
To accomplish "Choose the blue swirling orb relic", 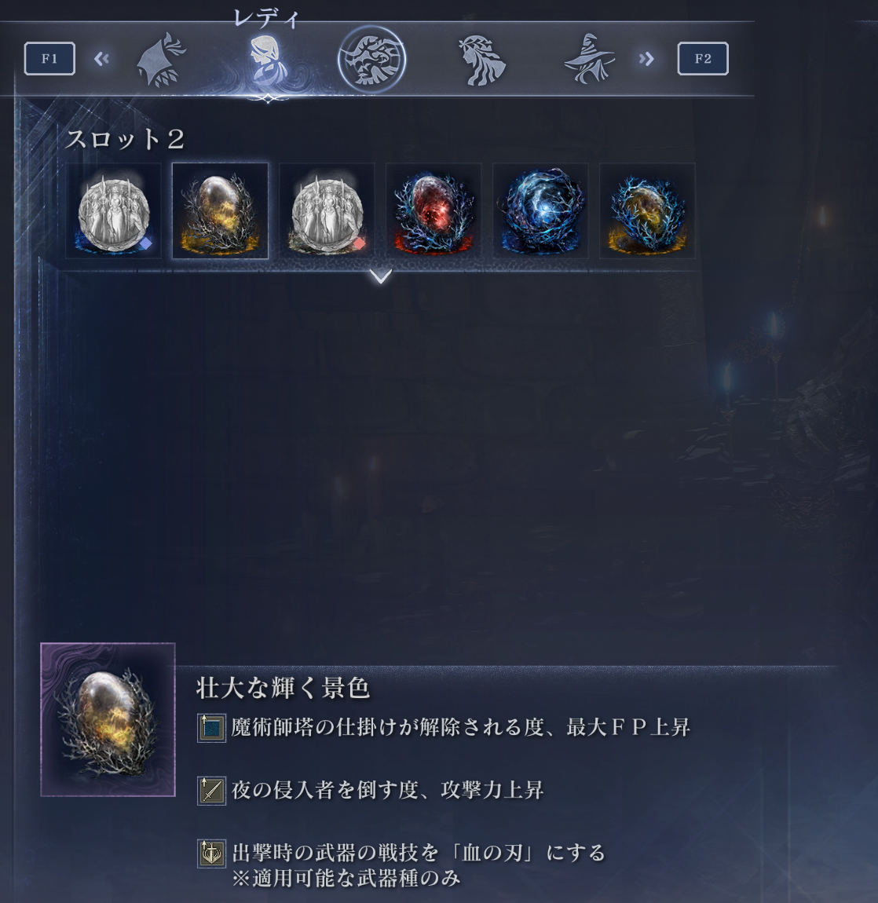I will 540,211.
